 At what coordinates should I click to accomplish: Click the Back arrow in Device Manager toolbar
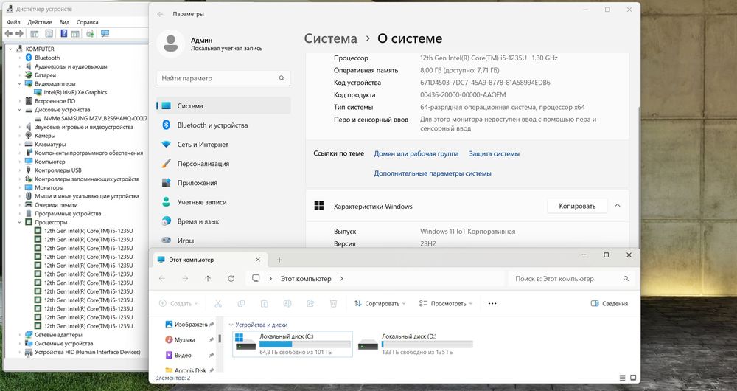8,33
